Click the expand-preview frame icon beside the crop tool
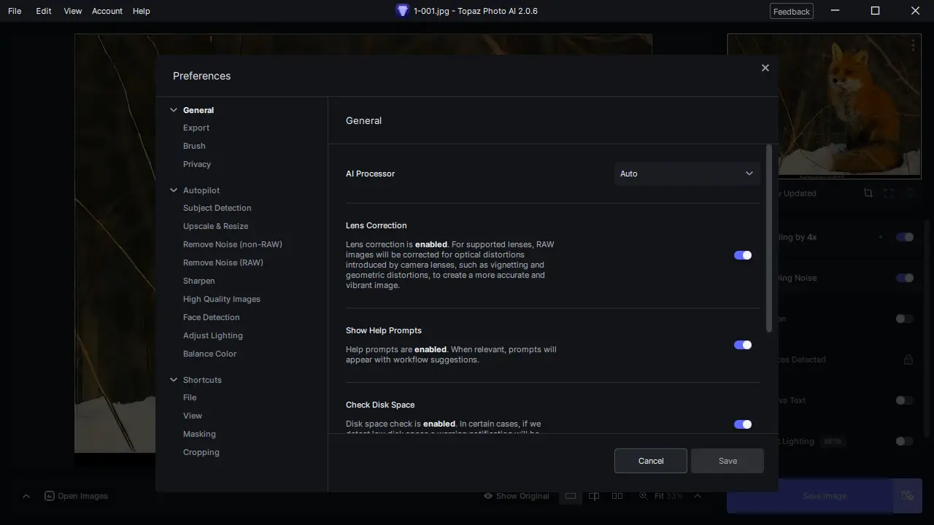This screenshot has height=525, width=934. 889,193
